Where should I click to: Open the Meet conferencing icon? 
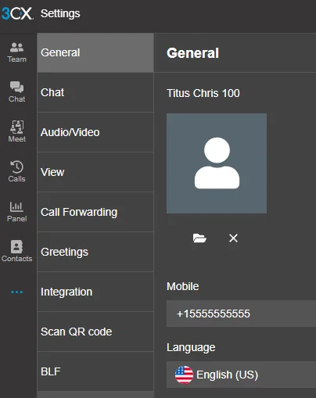click(x=17, y=131)
